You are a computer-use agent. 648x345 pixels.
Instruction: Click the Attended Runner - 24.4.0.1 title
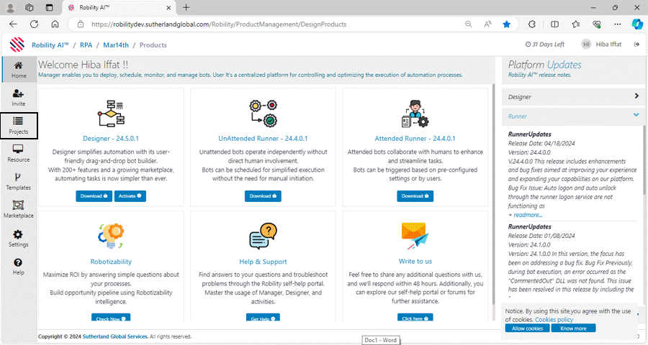[415, 139]
